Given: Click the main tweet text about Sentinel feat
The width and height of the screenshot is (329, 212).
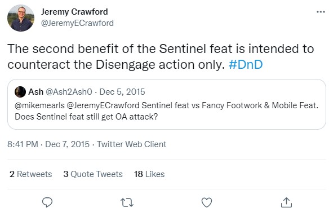Looking at the screenshot, I should pyautogui.click(x=161, y=56).
